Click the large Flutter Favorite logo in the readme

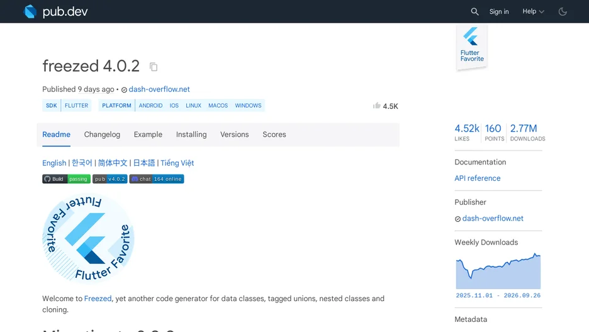click(88, 238)
